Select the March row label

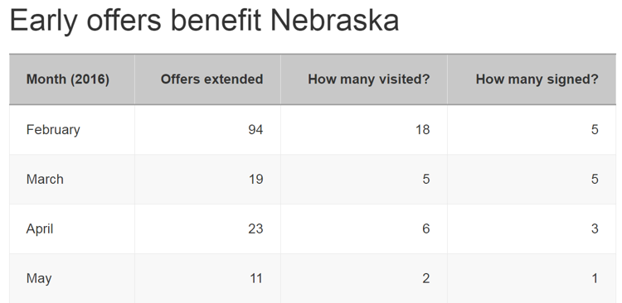coord(45,180)
